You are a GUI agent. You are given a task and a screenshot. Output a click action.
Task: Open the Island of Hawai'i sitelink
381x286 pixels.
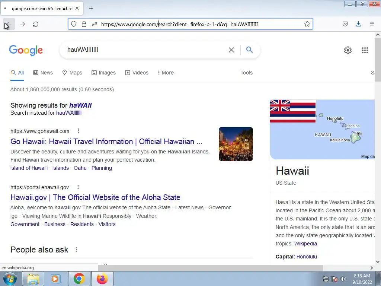(29, 168)
